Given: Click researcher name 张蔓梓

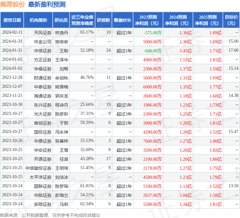Looking at the screenshot, I should coord(61,141).
